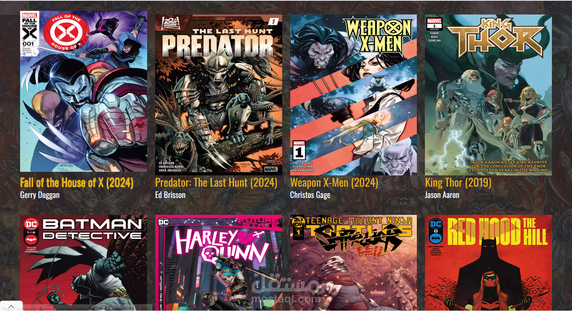Open Red Hood The Hill cover
The height and width of the screenshot is (311, 572).
pos(488,263)
